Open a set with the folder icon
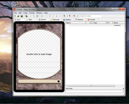Image resolution: width=129 pixels, height=104 pixels. [18, 16]
